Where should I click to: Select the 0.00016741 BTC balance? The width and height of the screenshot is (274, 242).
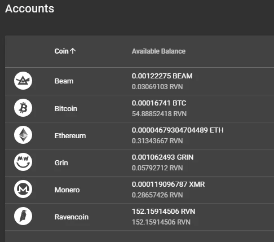[159, 103]
